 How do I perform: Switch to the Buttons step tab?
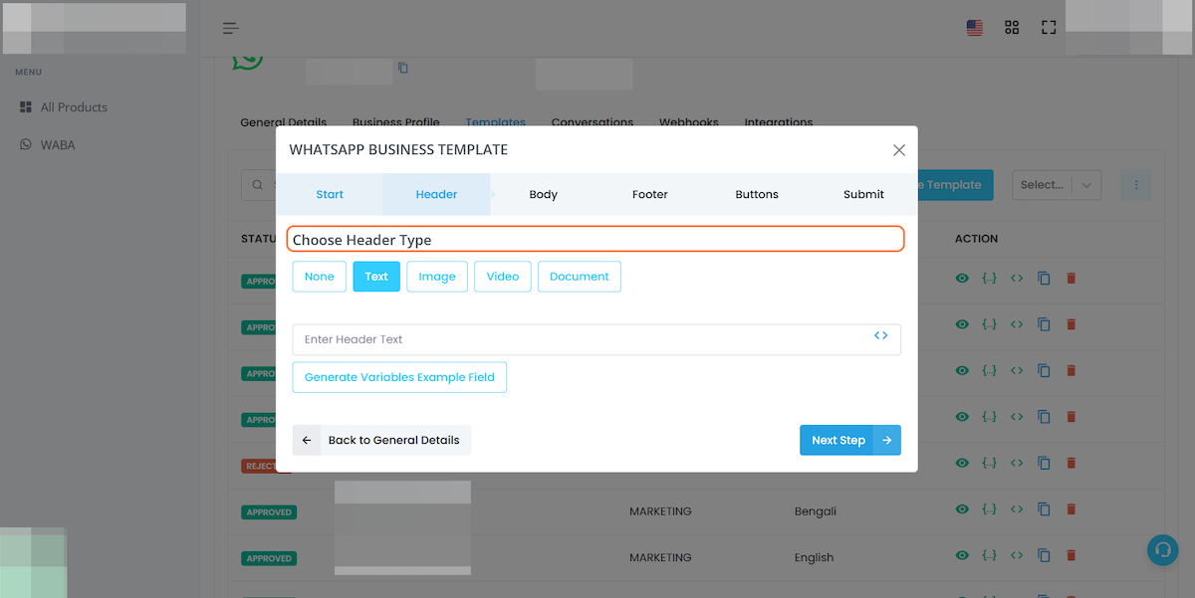coord(757,194)
